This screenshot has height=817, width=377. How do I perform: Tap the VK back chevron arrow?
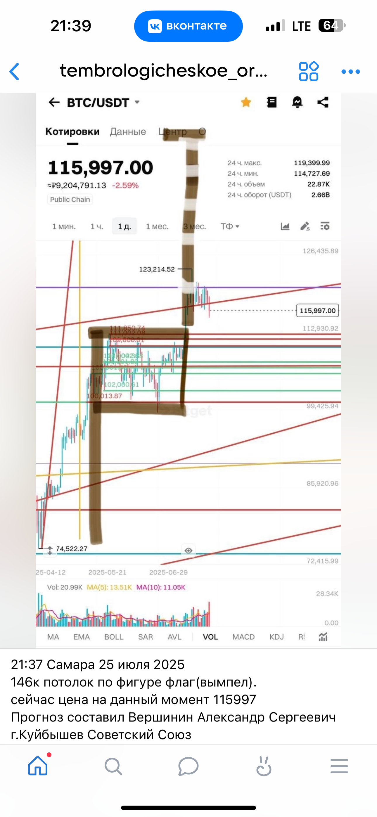(x=14, y=71)
